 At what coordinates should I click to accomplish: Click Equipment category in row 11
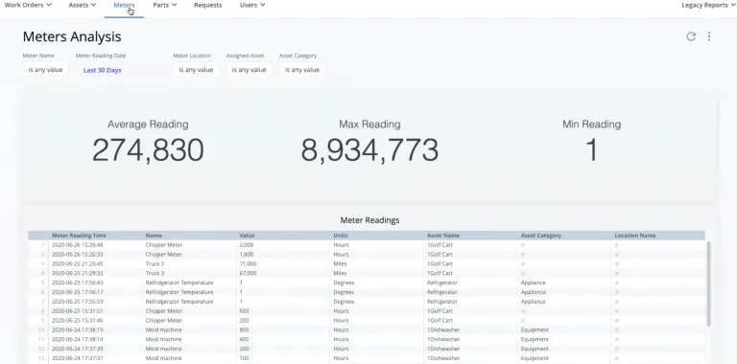click(x=535, y=339)
